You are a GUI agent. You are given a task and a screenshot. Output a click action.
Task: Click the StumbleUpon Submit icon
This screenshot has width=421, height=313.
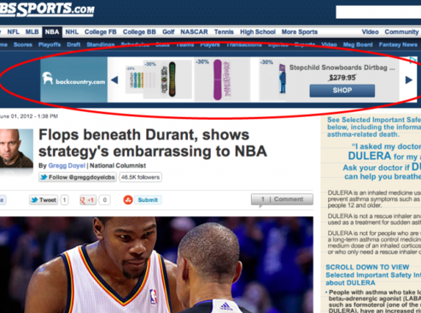(128, 200)
